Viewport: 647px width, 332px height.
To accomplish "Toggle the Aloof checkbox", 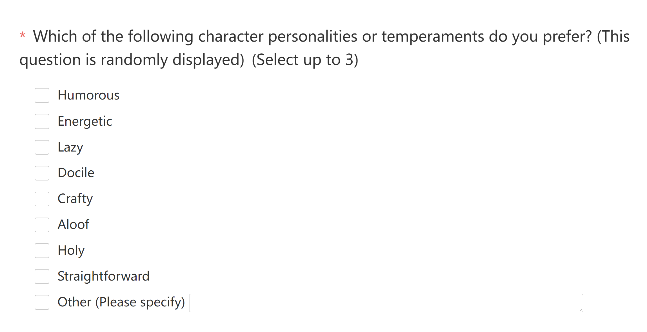I will coord(42,225).
